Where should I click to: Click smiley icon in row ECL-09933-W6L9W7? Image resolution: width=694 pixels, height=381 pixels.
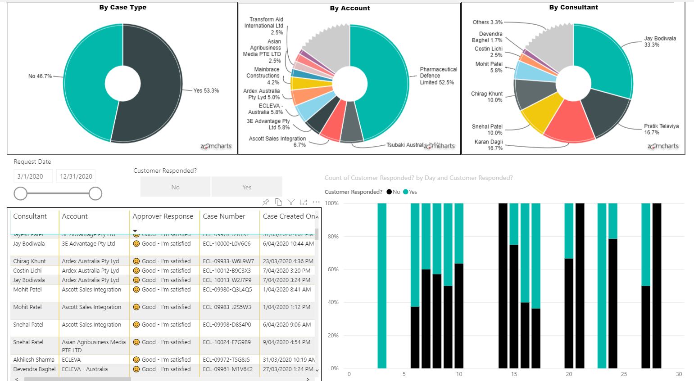pyautogui.click(x=136, y=261)
